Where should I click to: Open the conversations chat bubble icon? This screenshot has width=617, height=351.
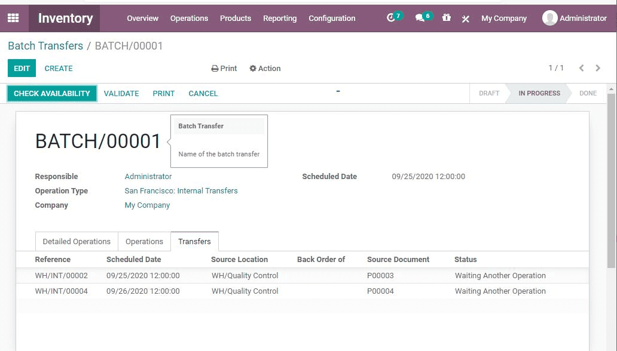(x=420, y=18)
